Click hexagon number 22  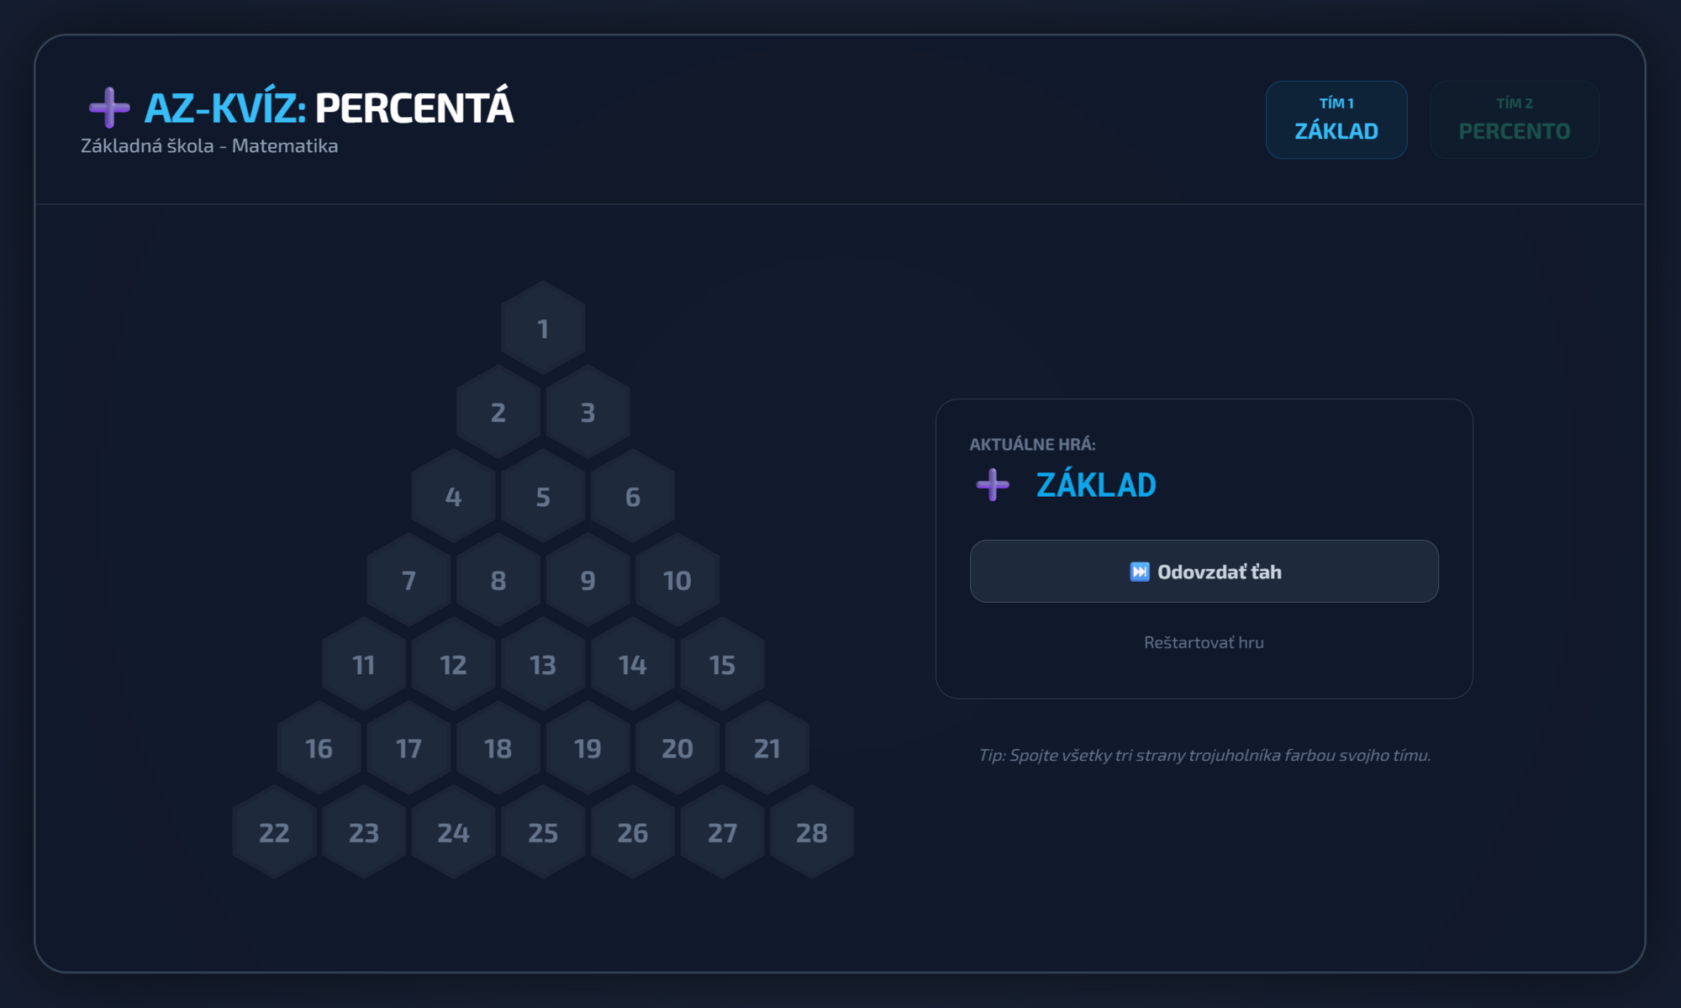click(x=274, y=832)
